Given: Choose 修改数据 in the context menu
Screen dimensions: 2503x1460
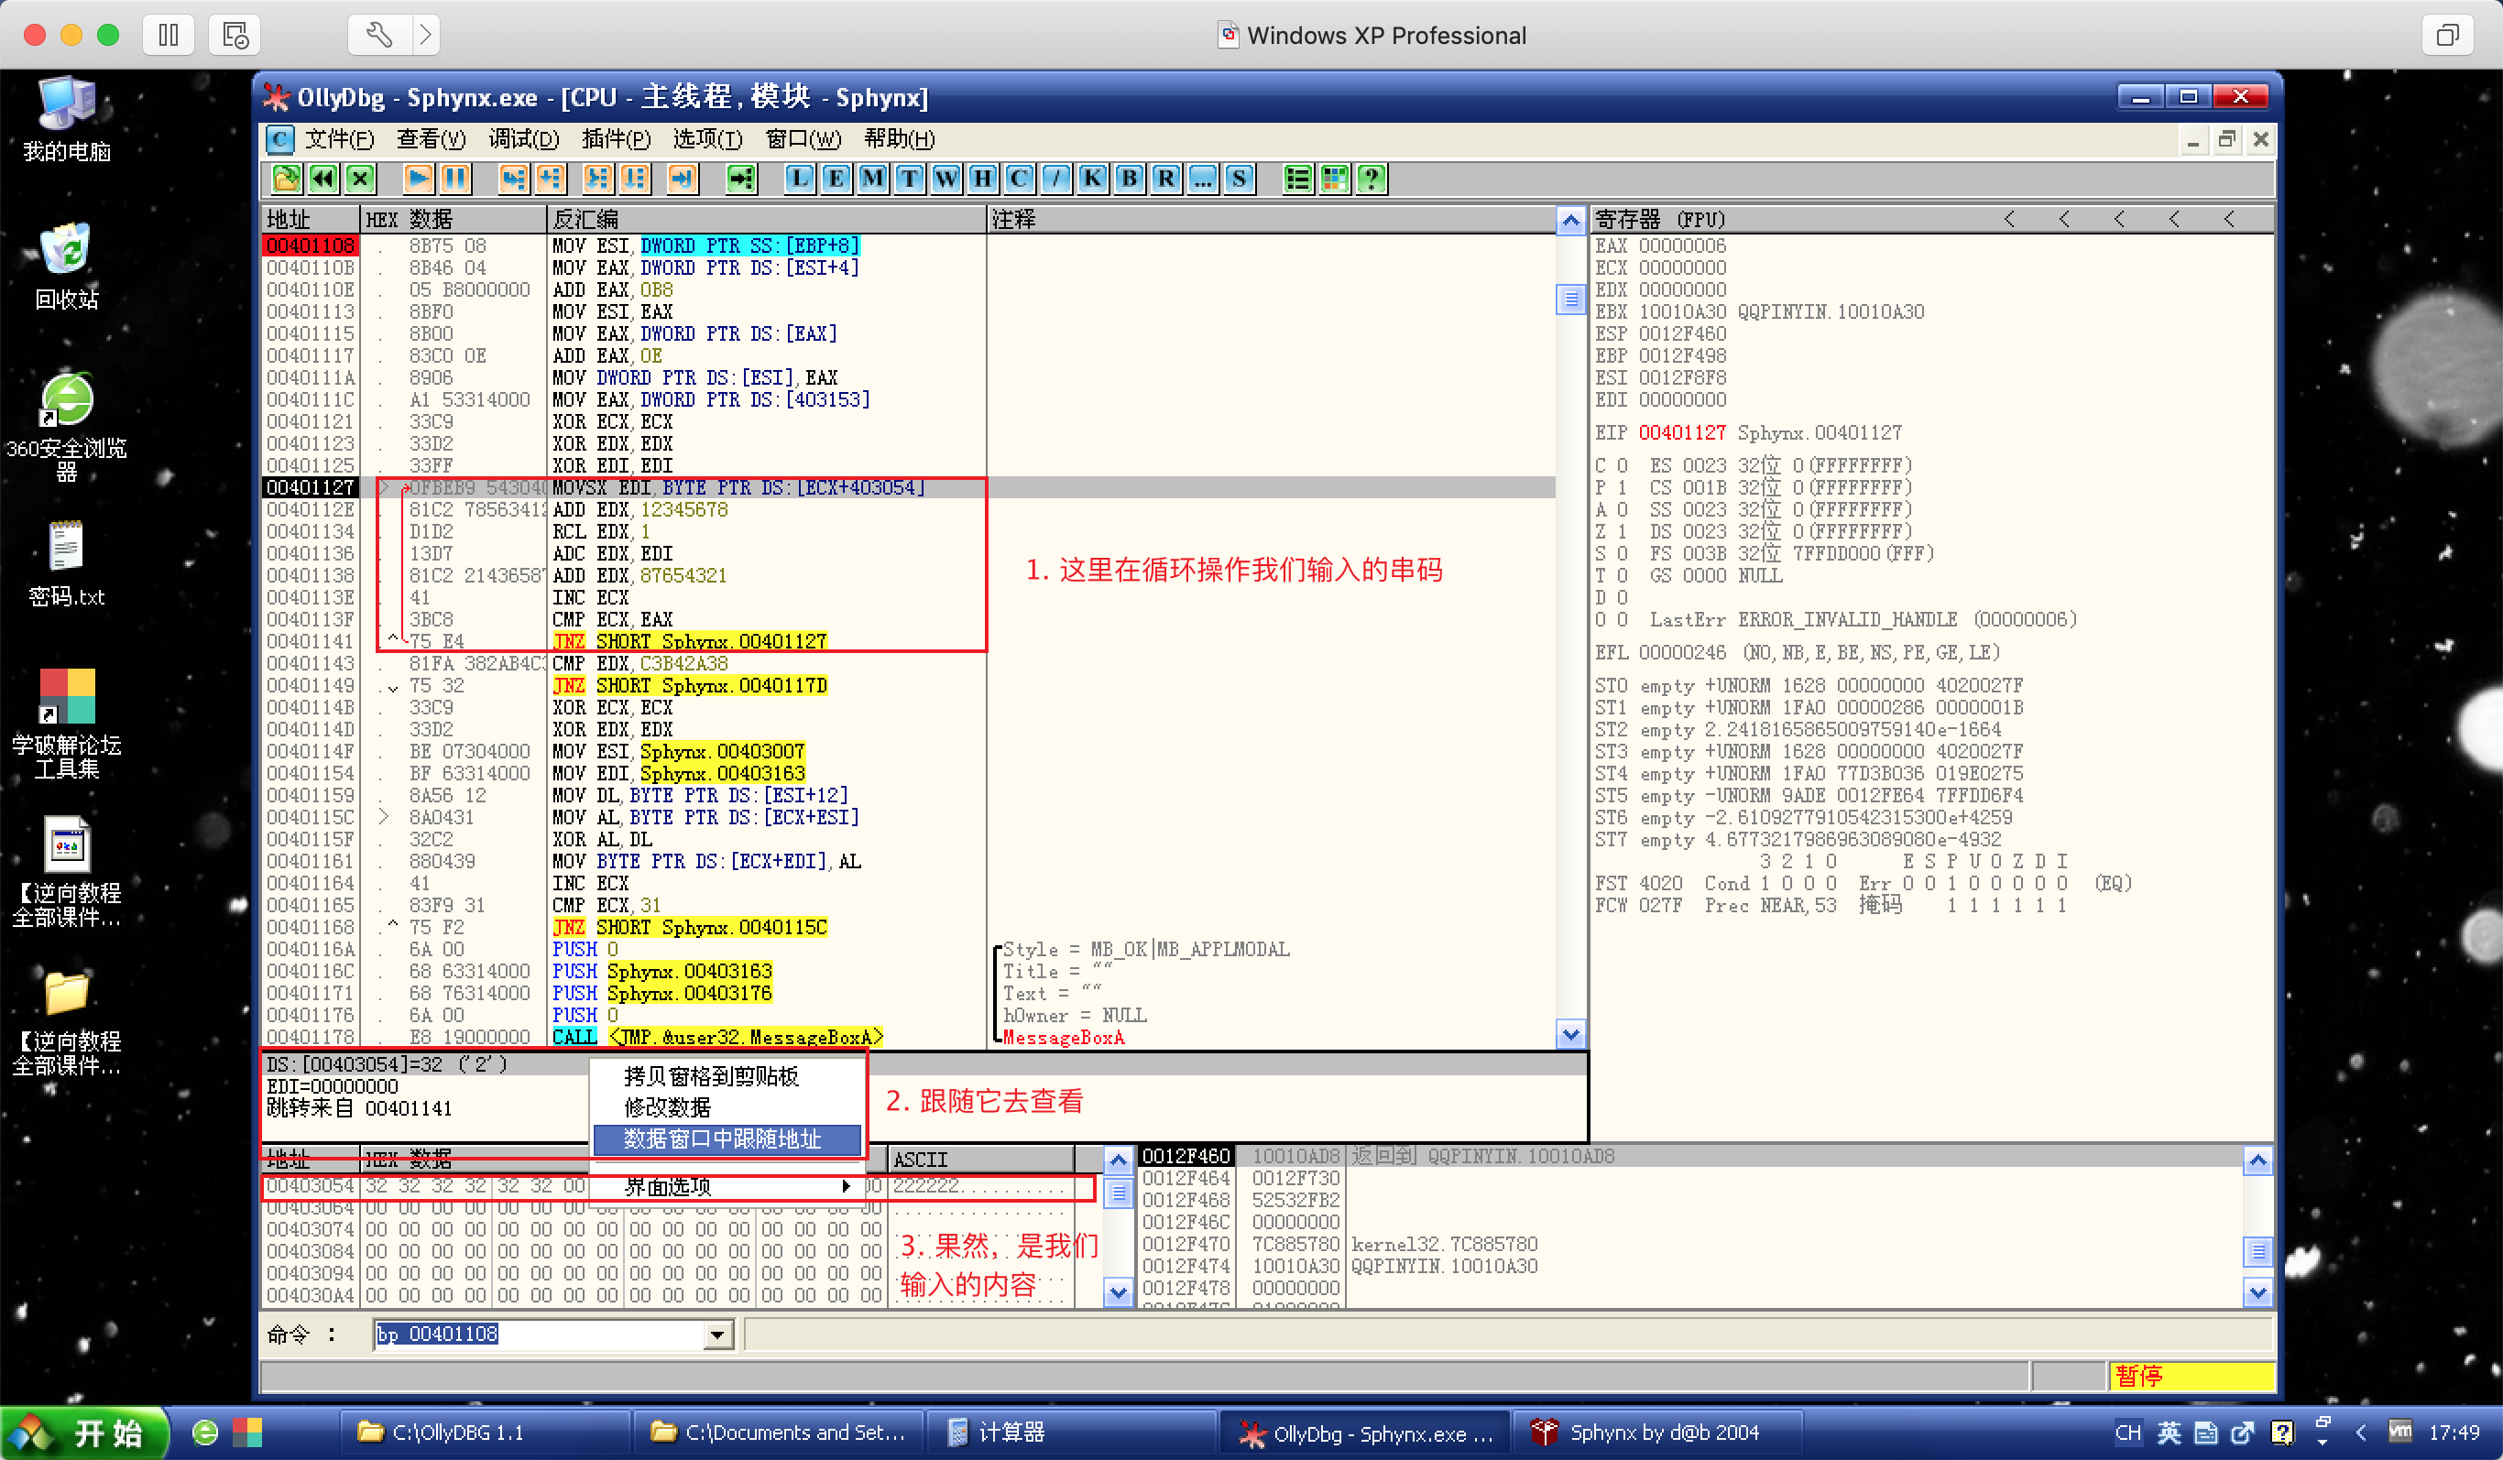Looking at the screenshot, I should [x=668, y=1107].
